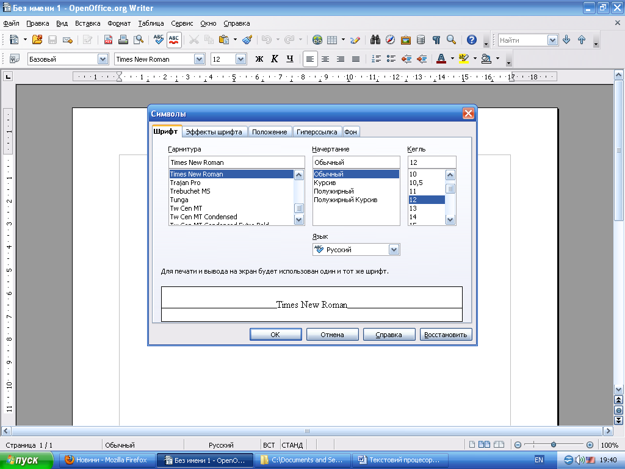625x469 pixels.
Task: Choose size 14 in Кегль list
Action: [427, 217]
